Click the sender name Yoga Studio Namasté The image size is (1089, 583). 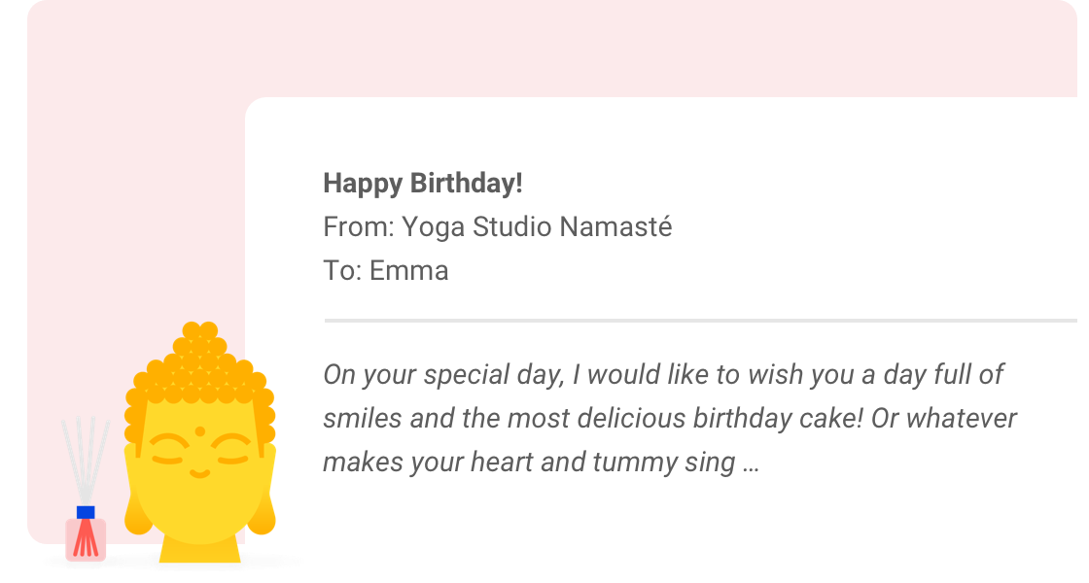point(537,227)
